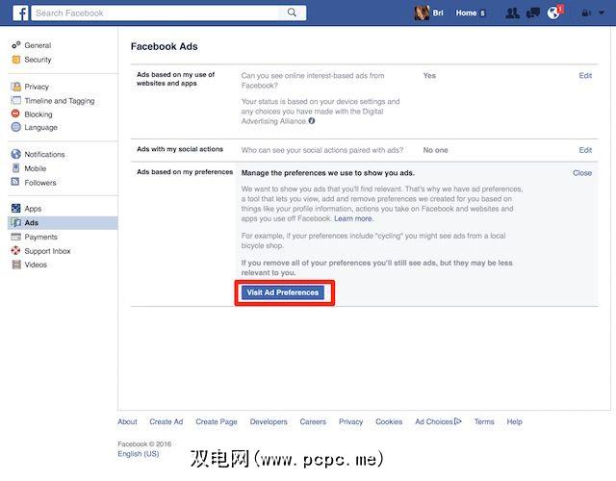The height and width of the screenshot is (481, 616).
Task: Open the Privacy Shortcuts lock icon
Action: (586, 13)
